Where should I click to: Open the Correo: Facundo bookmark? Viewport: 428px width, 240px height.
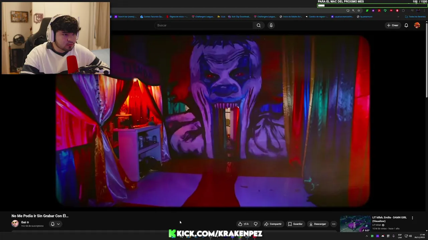152,17
